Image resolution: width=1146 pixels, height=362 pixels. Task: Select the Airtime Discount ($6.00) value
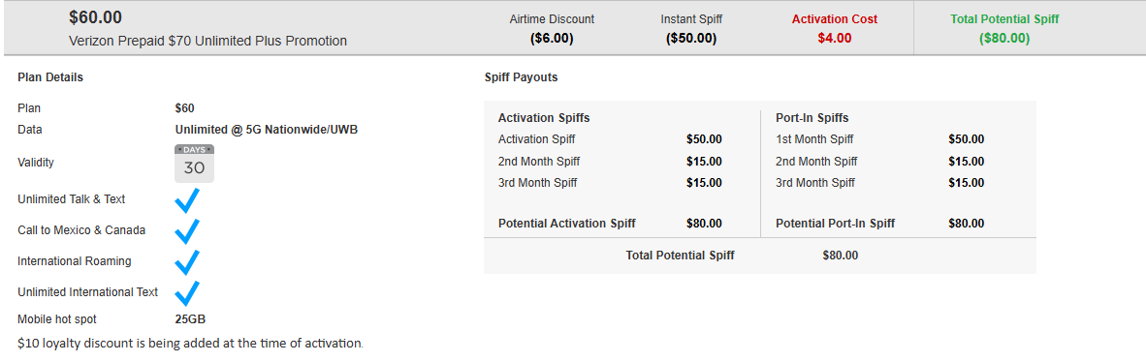click(x=552, y=38)
